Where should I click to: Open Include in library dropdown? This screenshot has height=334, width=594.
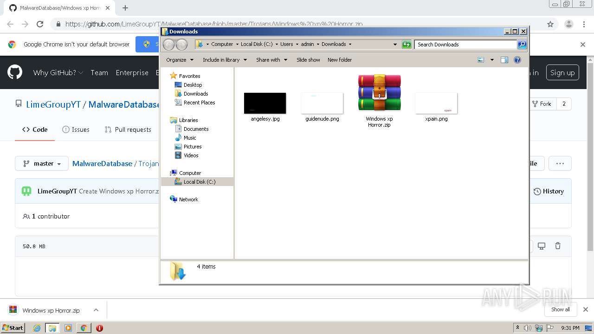pyautogui.click(x=225, y=60)
